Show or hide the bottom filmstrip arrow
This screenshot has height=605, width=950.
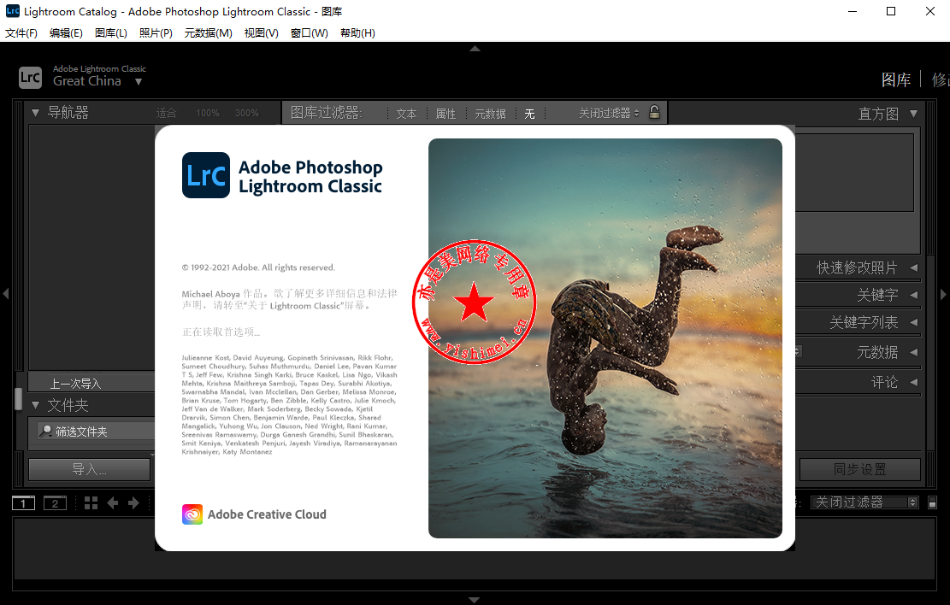475,600
